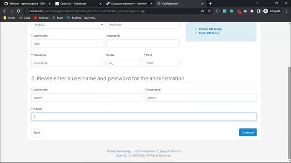This screenshot has width=291, height=163.
Task: Close the Adminer database tab
Action: pyautogui.click(x=151, y=4)
